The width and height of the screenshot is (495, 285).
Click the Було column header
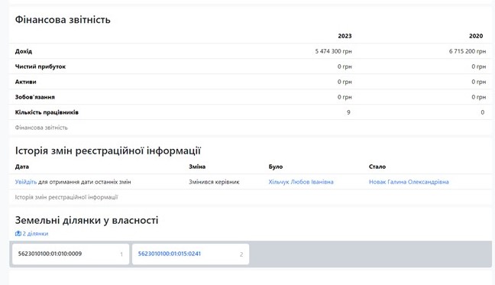point(276,167)
